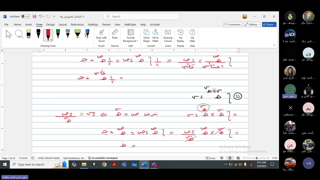The image size is (320, 180).
Task: Switch to Print Layout view
Action: point(230,158)
